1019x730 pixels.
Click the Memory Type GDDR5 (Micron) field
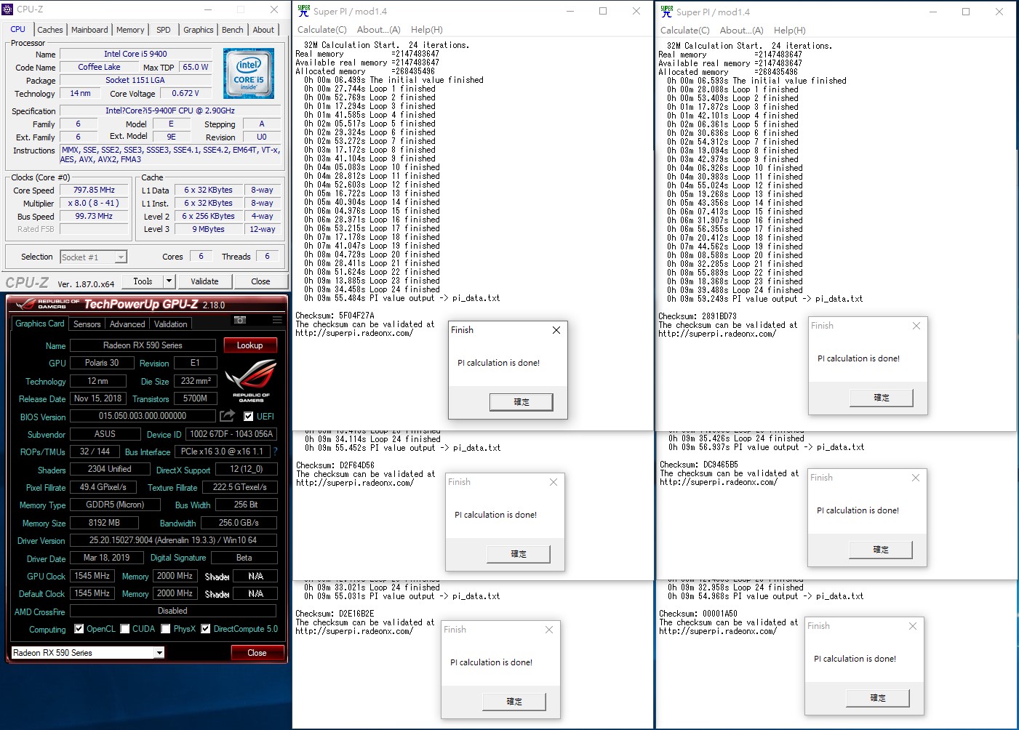tap(115, 505)
